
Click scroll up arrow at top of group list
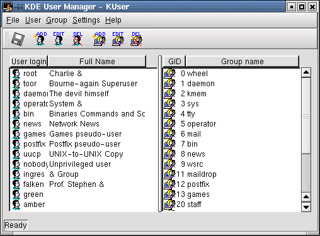[x=306, y=72]
